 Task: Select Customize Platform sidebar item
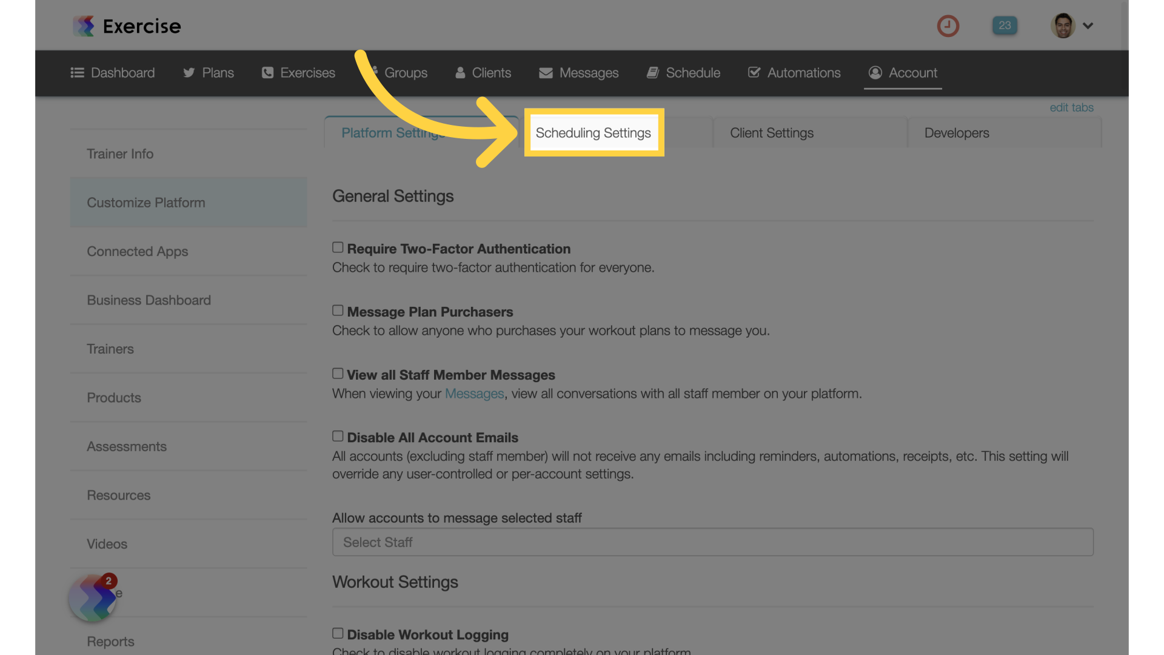[146, 203]
